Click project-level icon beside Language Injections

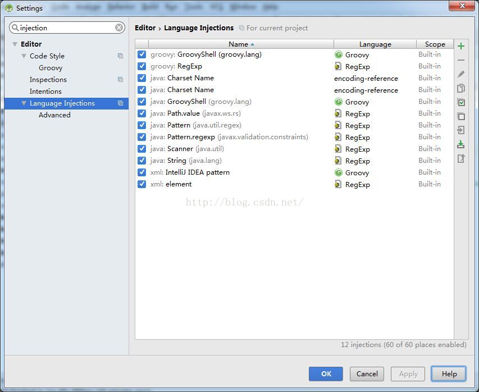pos(120,103)
